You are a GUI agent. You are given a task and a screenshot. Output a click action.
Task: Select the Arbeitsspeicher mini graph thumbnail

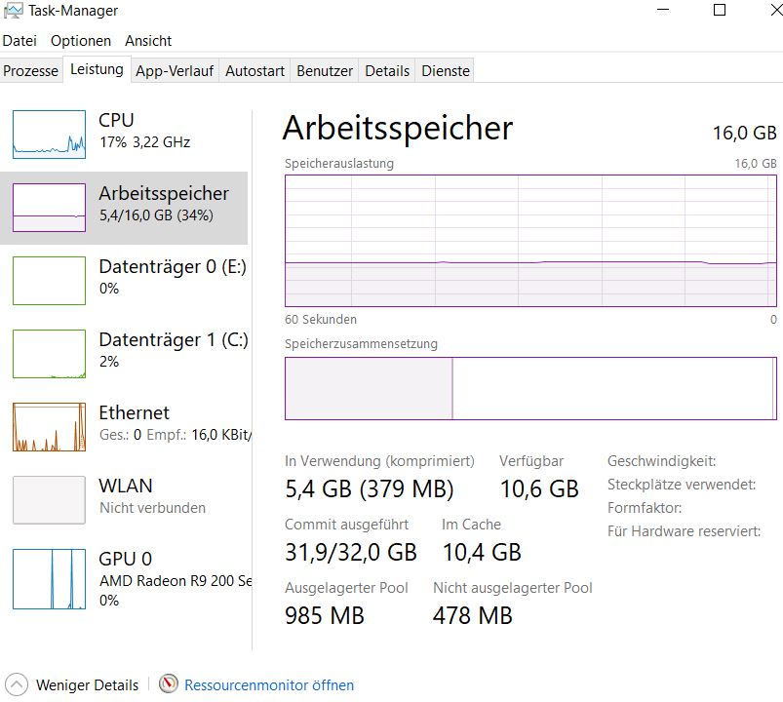point(49,207)
